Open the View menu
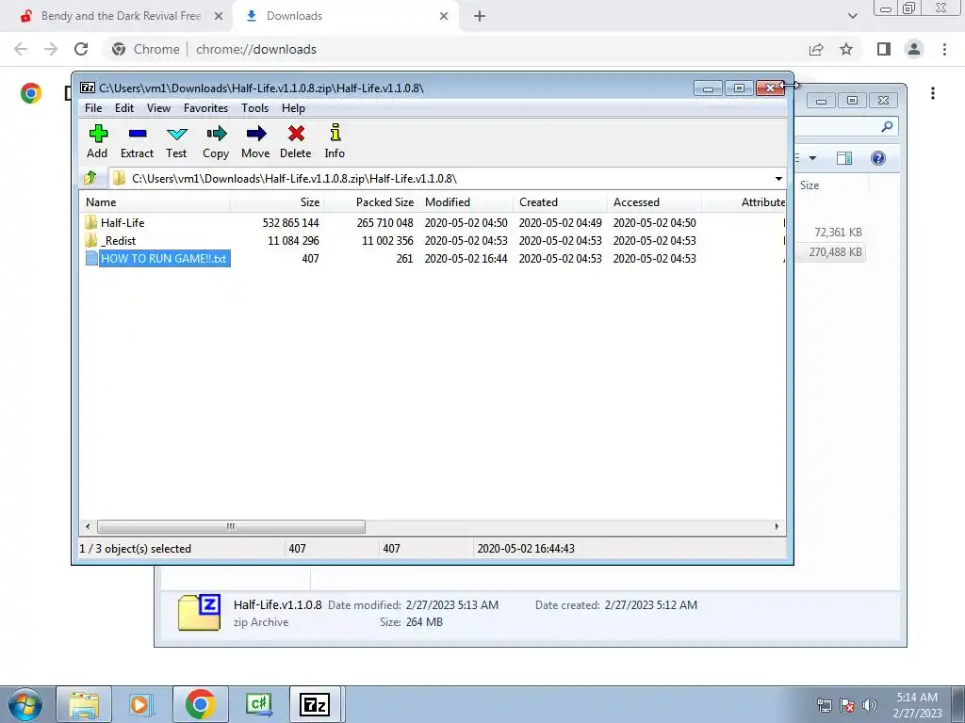Image resolution: width=965 pixels, height=723 pixels. 158,108
